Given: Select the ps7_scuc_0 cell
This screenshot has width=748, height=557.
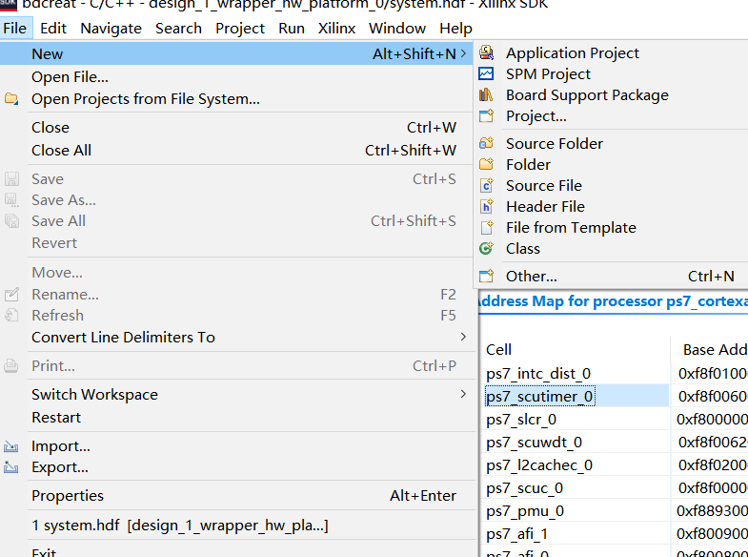Looking at the screenshot, I should 524,487.
